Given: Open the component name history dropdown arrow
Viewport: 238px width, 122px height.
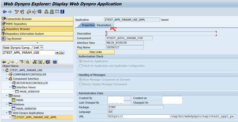Looking at the screenshot, I should 57,53.
